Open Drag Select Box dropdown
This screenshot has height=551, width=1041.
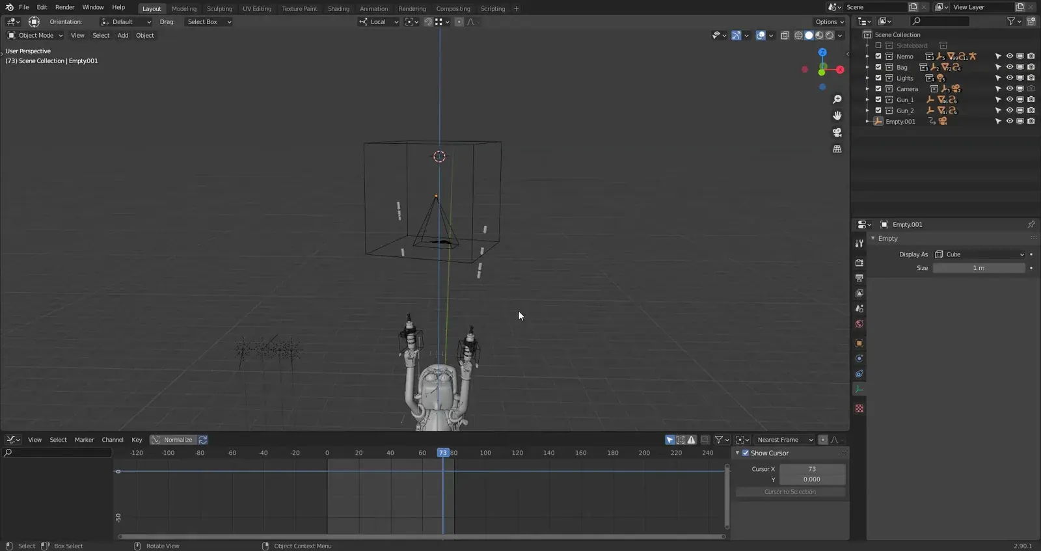[209, 21]
